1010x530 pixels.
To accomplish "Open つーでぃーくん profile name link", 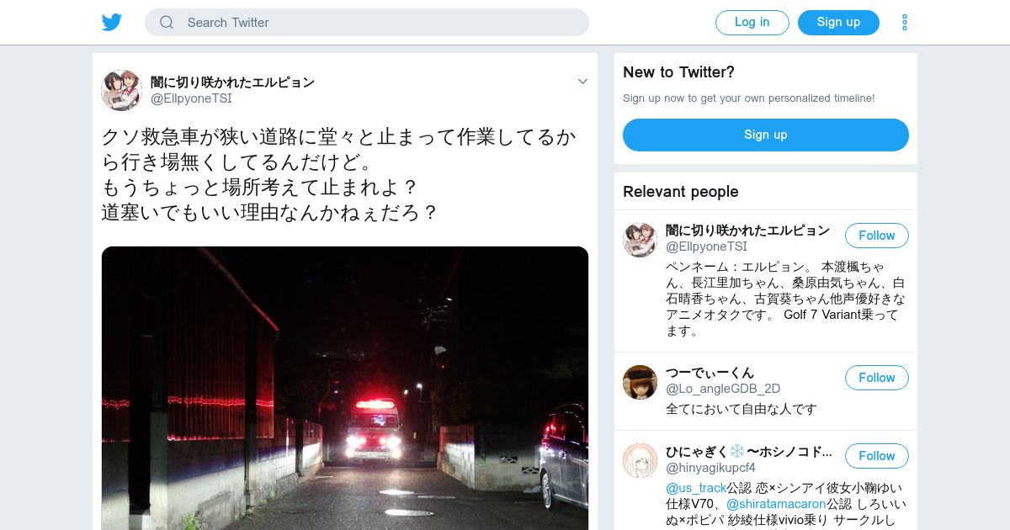I will (x=710, y=373).
